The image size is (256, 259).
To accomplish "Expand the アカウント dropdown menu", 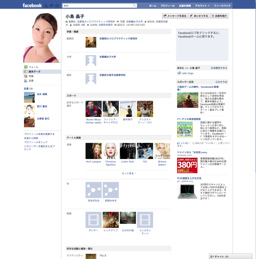I will click(202, 6).
